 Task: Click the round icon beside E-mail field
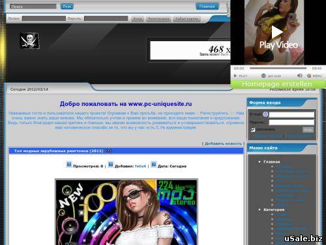tap(265, 114)
